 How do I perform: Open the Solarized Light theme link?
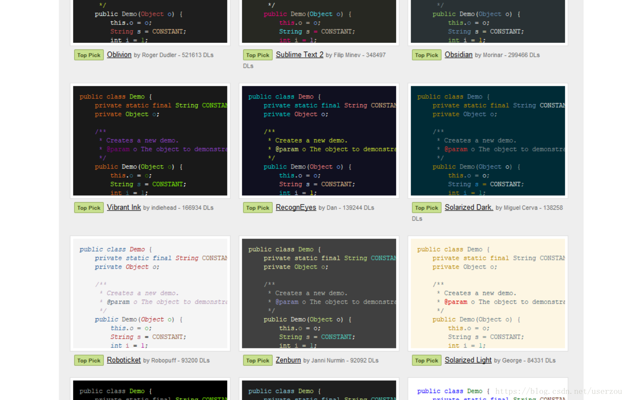(468, 360)
